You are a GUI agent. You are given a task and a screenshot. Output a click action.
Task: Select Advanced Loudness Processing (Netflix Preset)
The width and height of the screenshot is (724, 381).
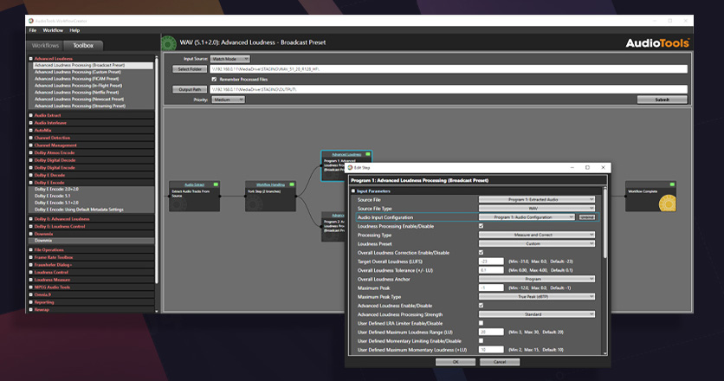77,93
